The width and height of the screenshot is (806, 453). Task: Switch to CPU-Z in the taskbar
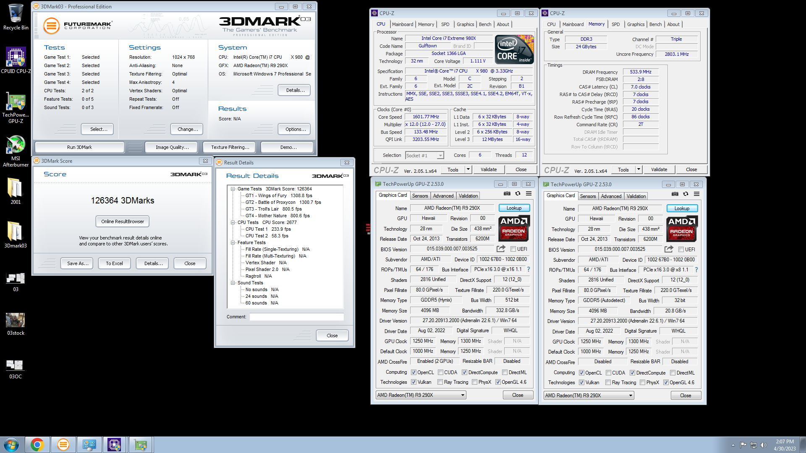coord(114,445)
